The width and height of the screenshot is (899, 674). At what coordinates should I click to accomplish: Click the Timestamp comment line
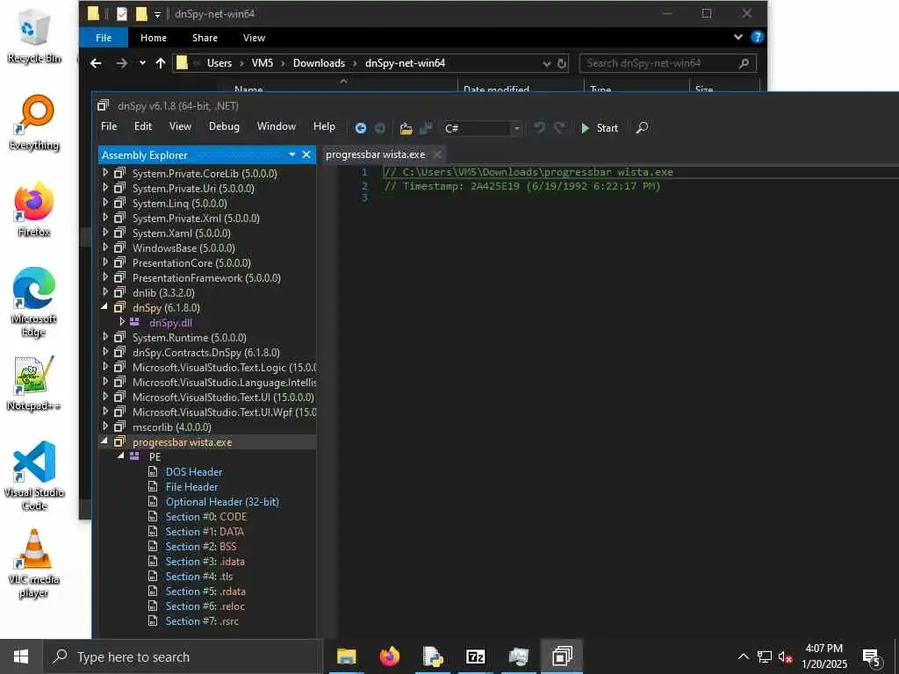point(521,186)
